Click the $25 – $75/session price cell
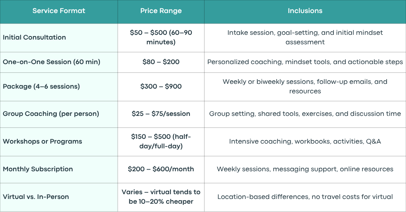Viewport: 406px width, 212px height. [161, 114]
